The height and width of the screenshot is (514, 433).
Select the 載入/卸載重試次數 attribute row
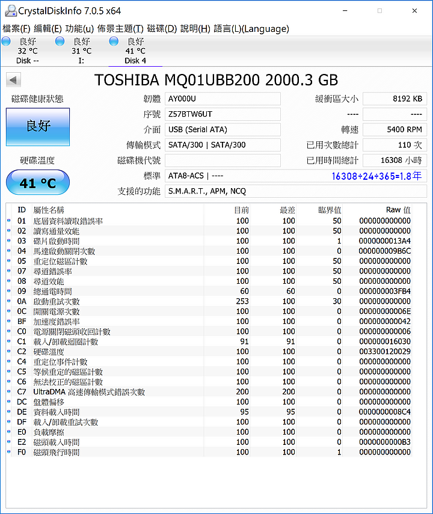click(x=209, y=422)
